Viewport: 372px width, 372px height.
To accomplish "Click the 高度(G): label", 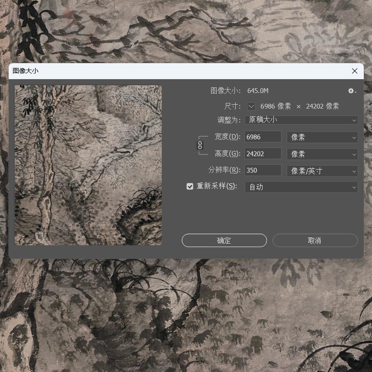I will 228,154.
